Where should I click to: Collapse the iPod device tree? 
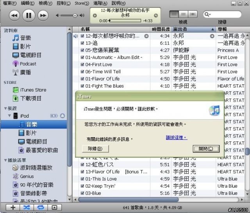click(x=9, y=116)
